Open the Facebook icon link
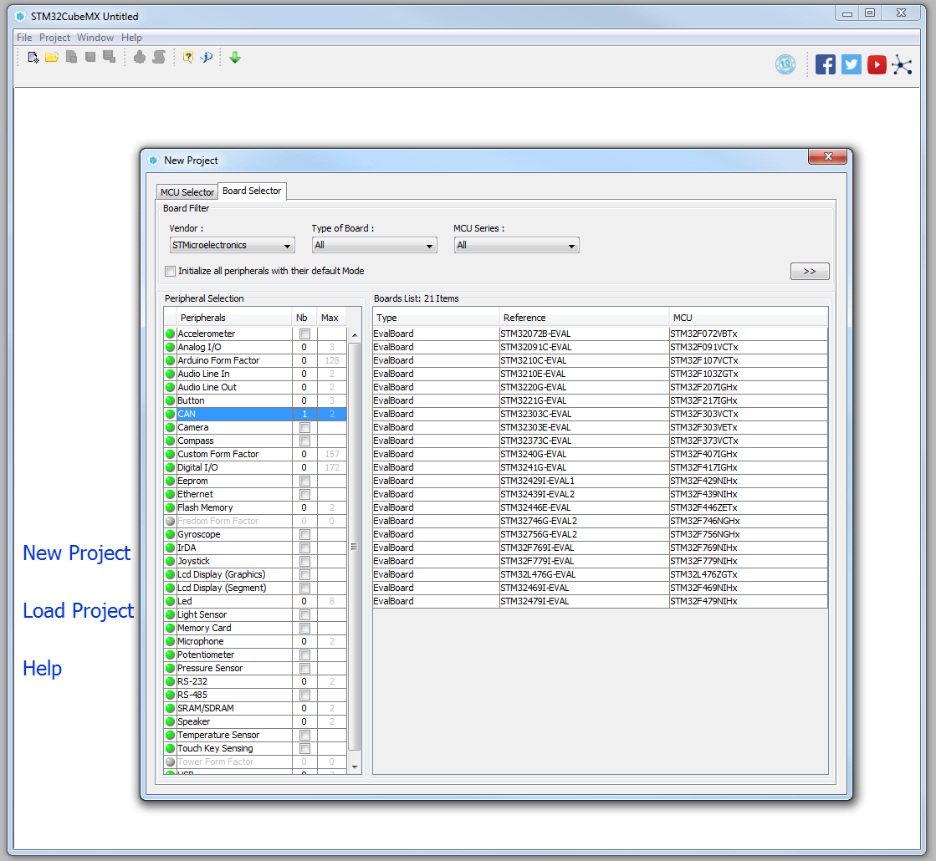The width and height of the screenshot is (936, 861). [x=826, y=64]
